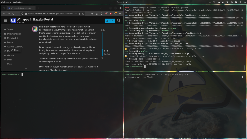Open the Documentation sidebar link

coord(14,34)
